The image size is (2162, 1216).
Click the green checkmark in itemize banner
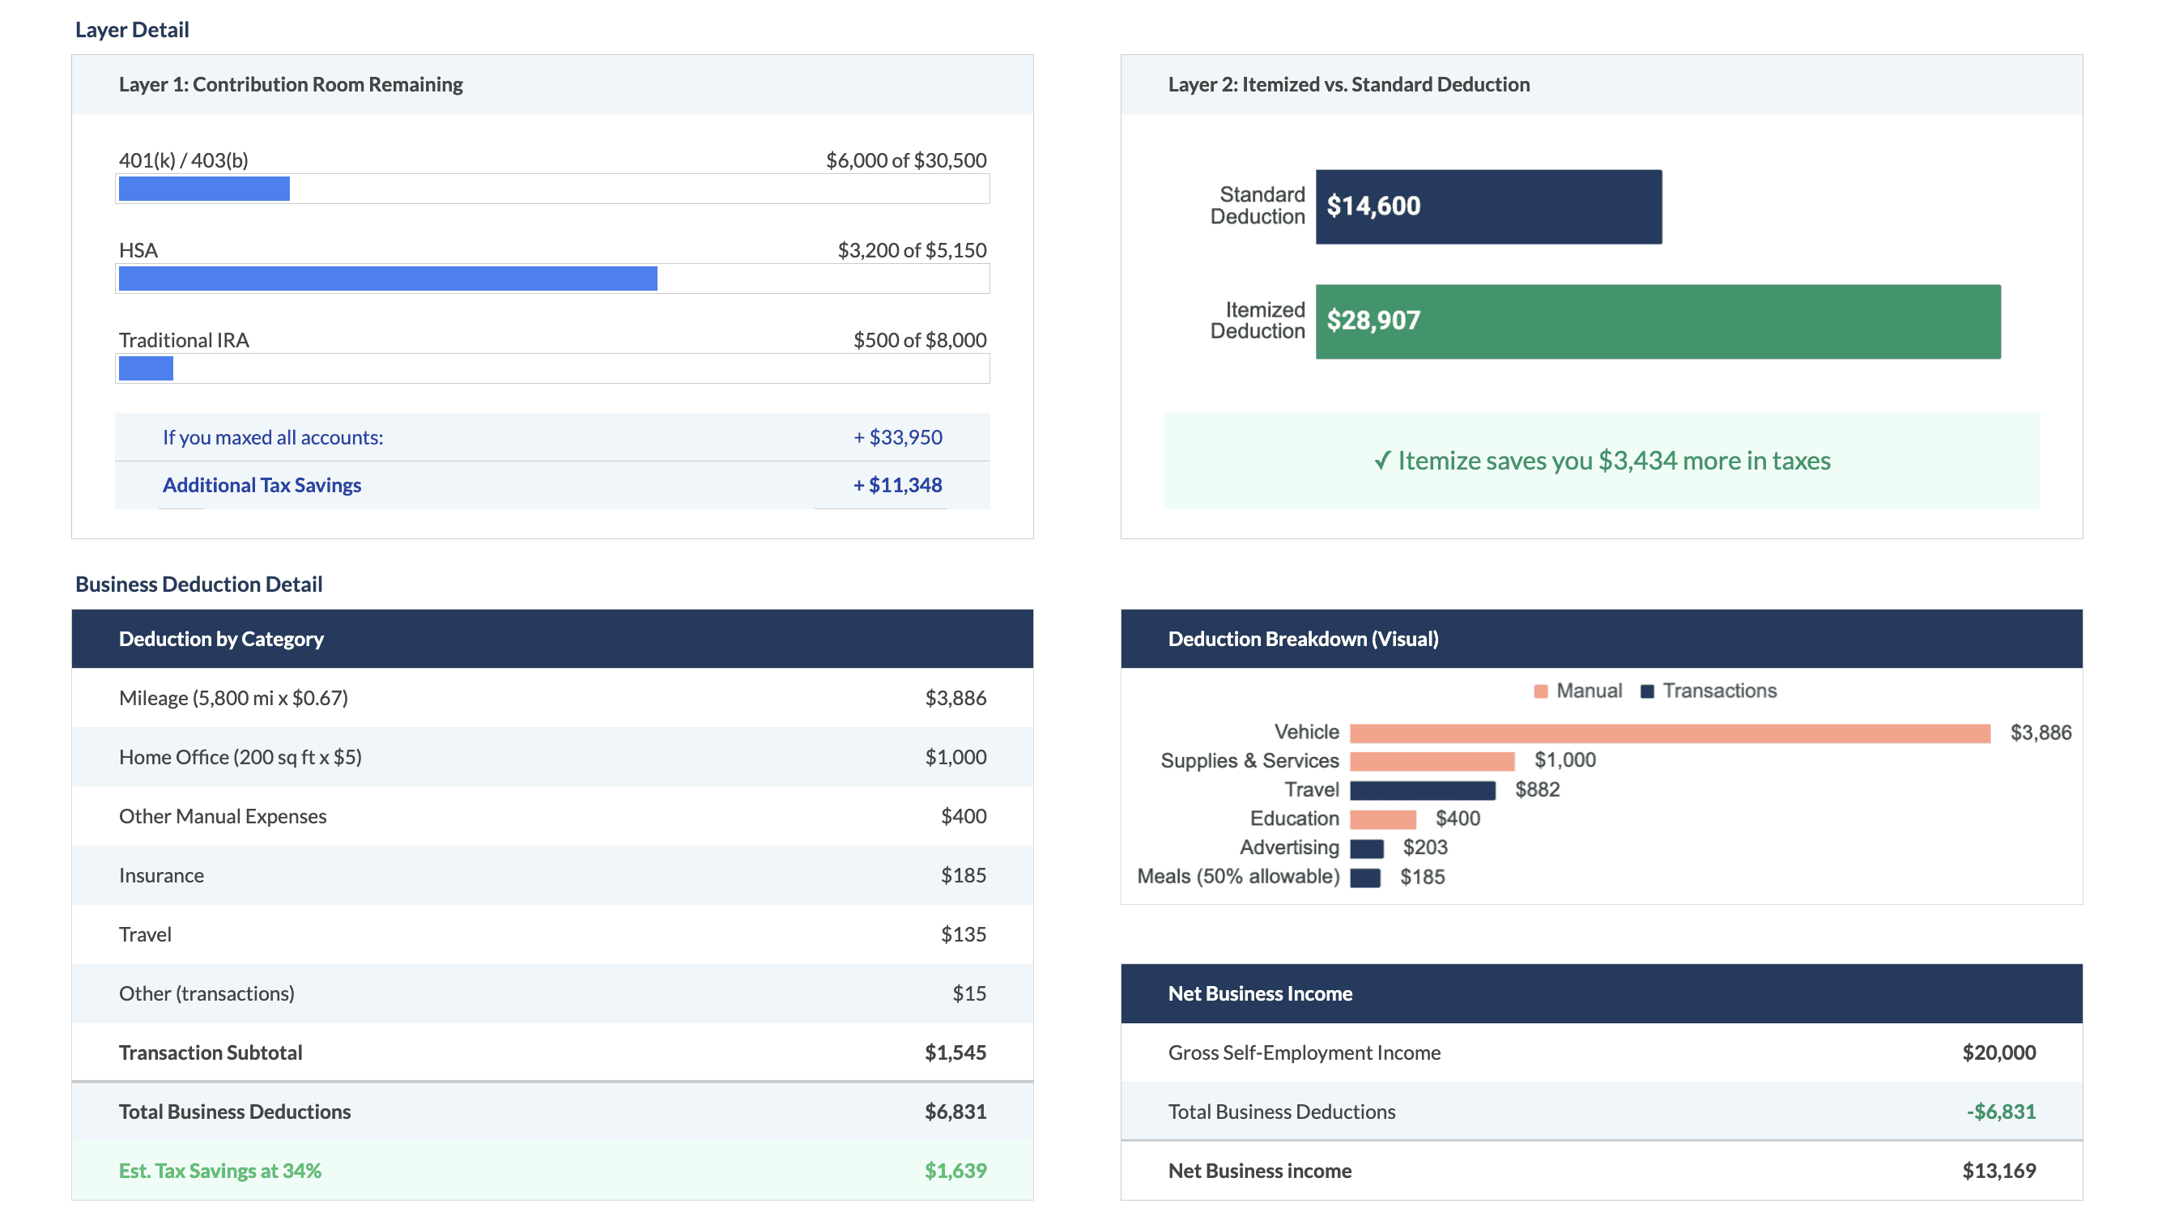tap(1381, 461)
